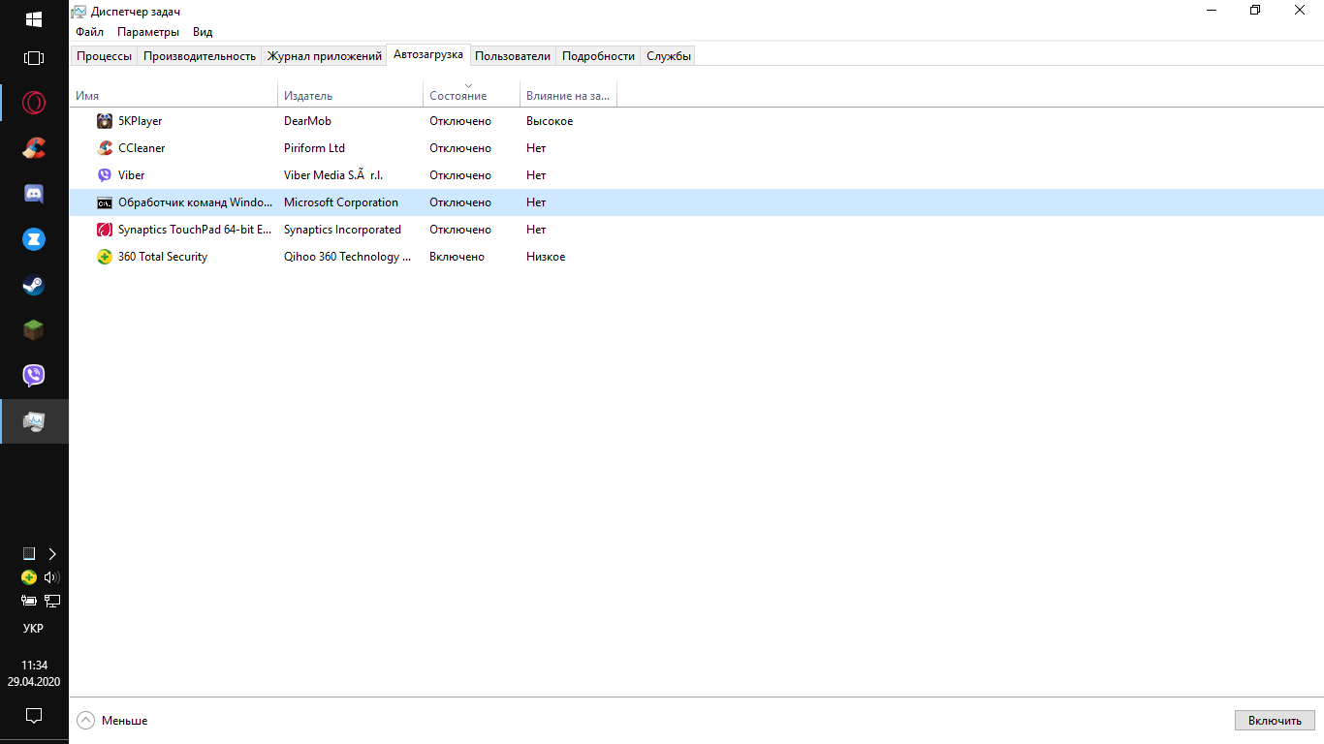The width and height of the screenshot is (1324, 744).
Task: Click the battery tray icon
Action: tap(29, 601)
